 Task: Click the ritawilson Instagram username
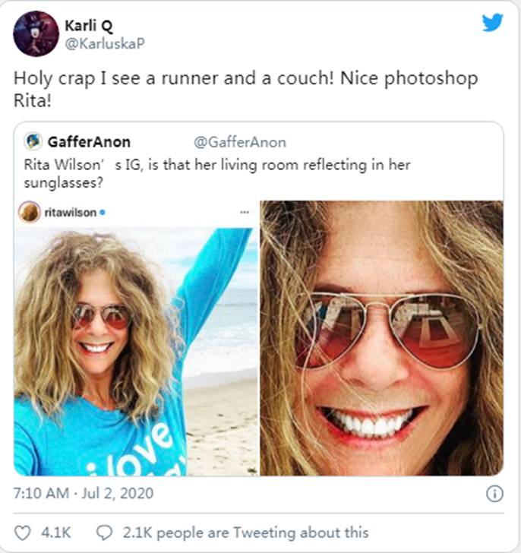(70, 213)
